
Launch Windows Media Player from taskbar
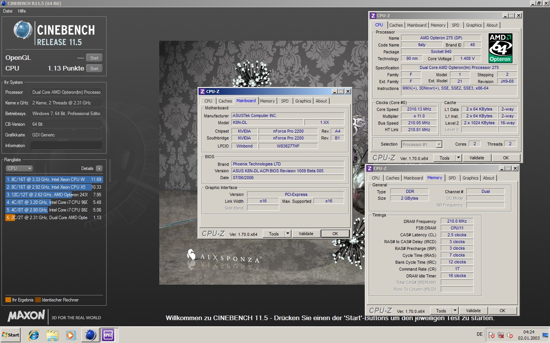(x=71, y=335)
